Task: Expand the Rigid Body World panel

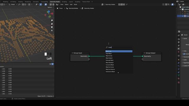Action: 185,63
